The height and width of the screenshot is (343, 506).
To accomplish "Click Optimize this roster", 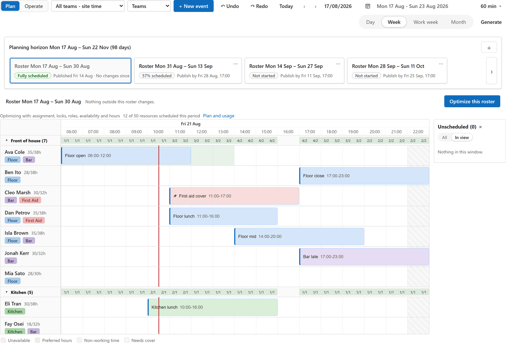I will (472, 101).
